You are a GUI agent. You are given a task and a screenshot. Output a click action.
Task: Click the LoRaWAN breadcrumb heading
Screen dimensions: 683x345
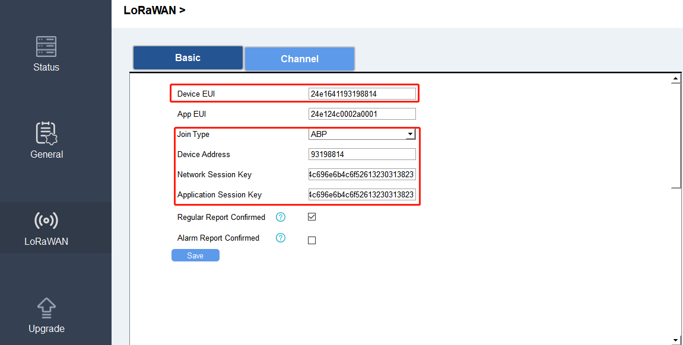(154, 11)
